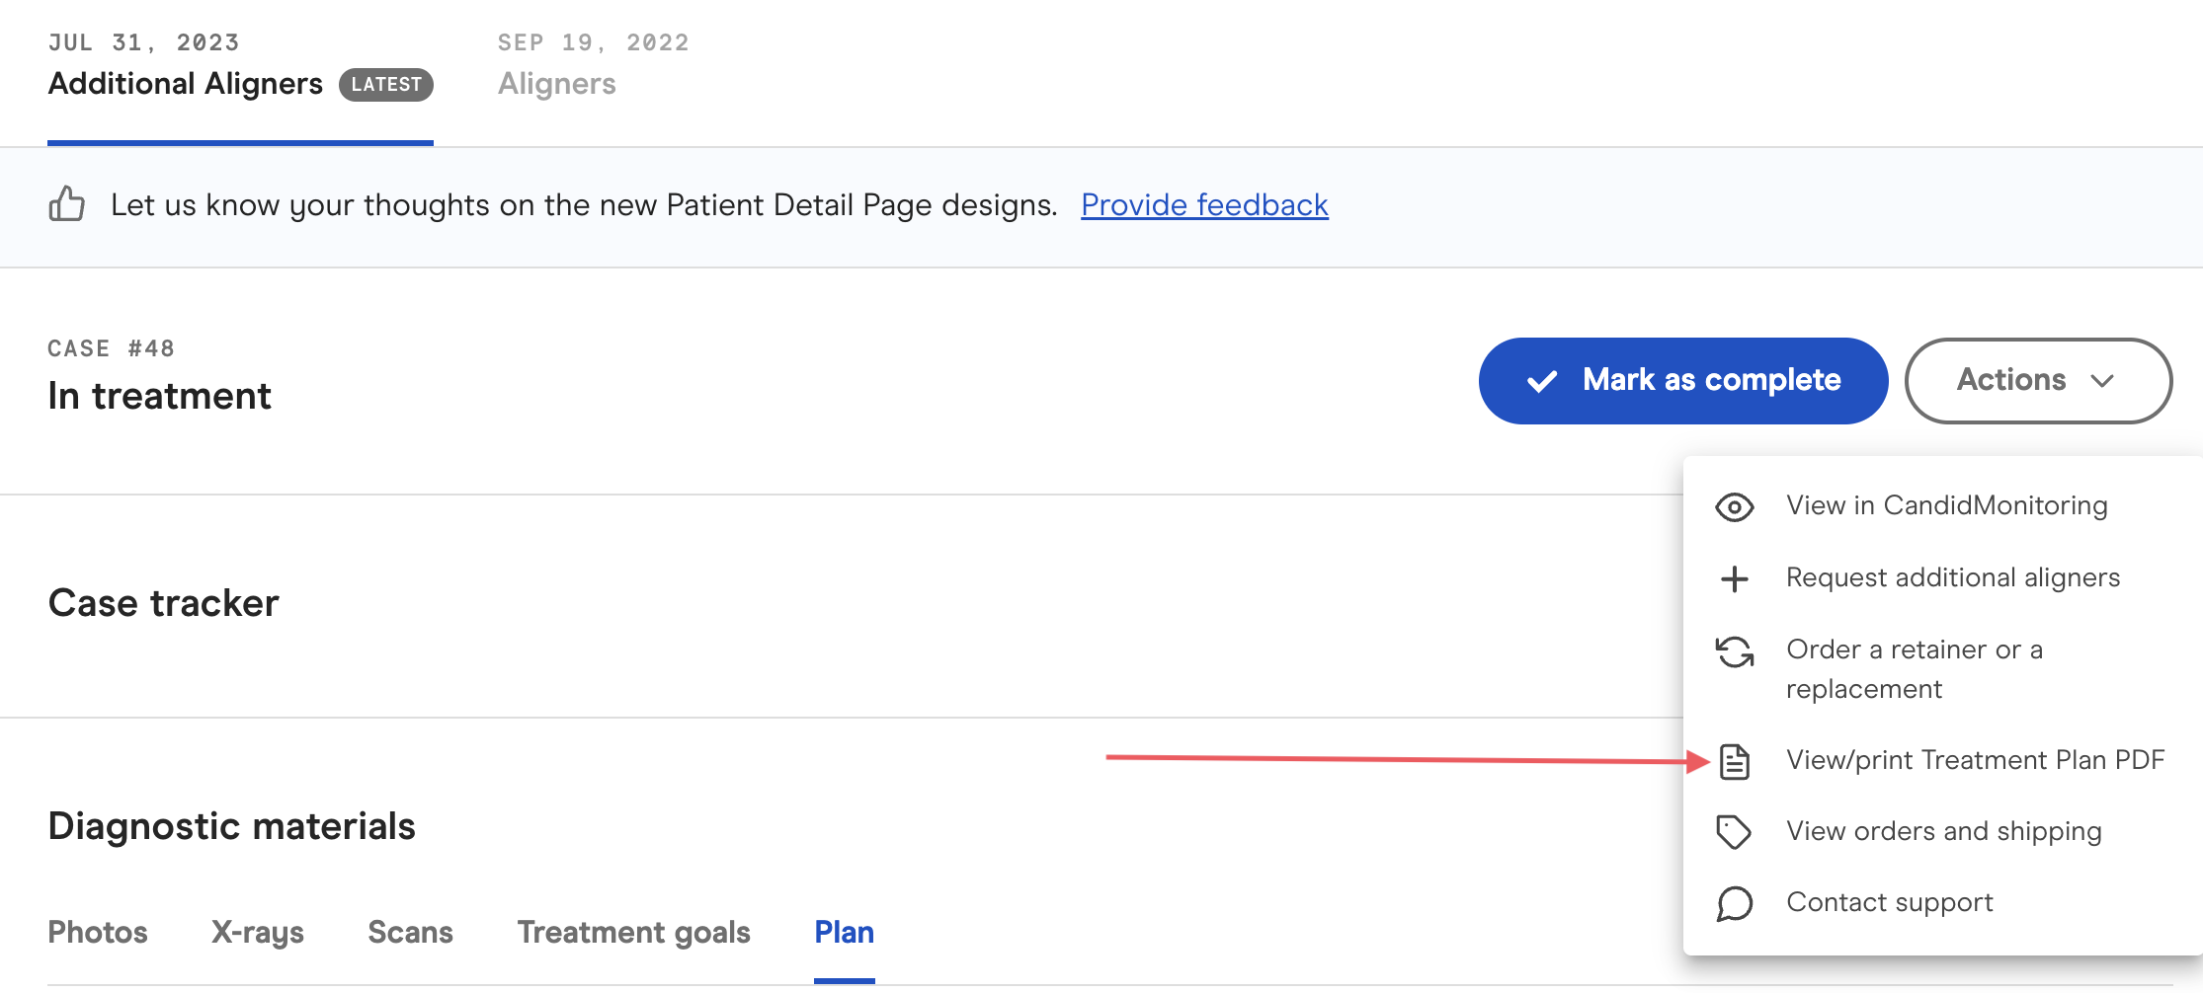Open the X-rays tab
This screenshot has width=2203, height=993.
coord(258,932)
